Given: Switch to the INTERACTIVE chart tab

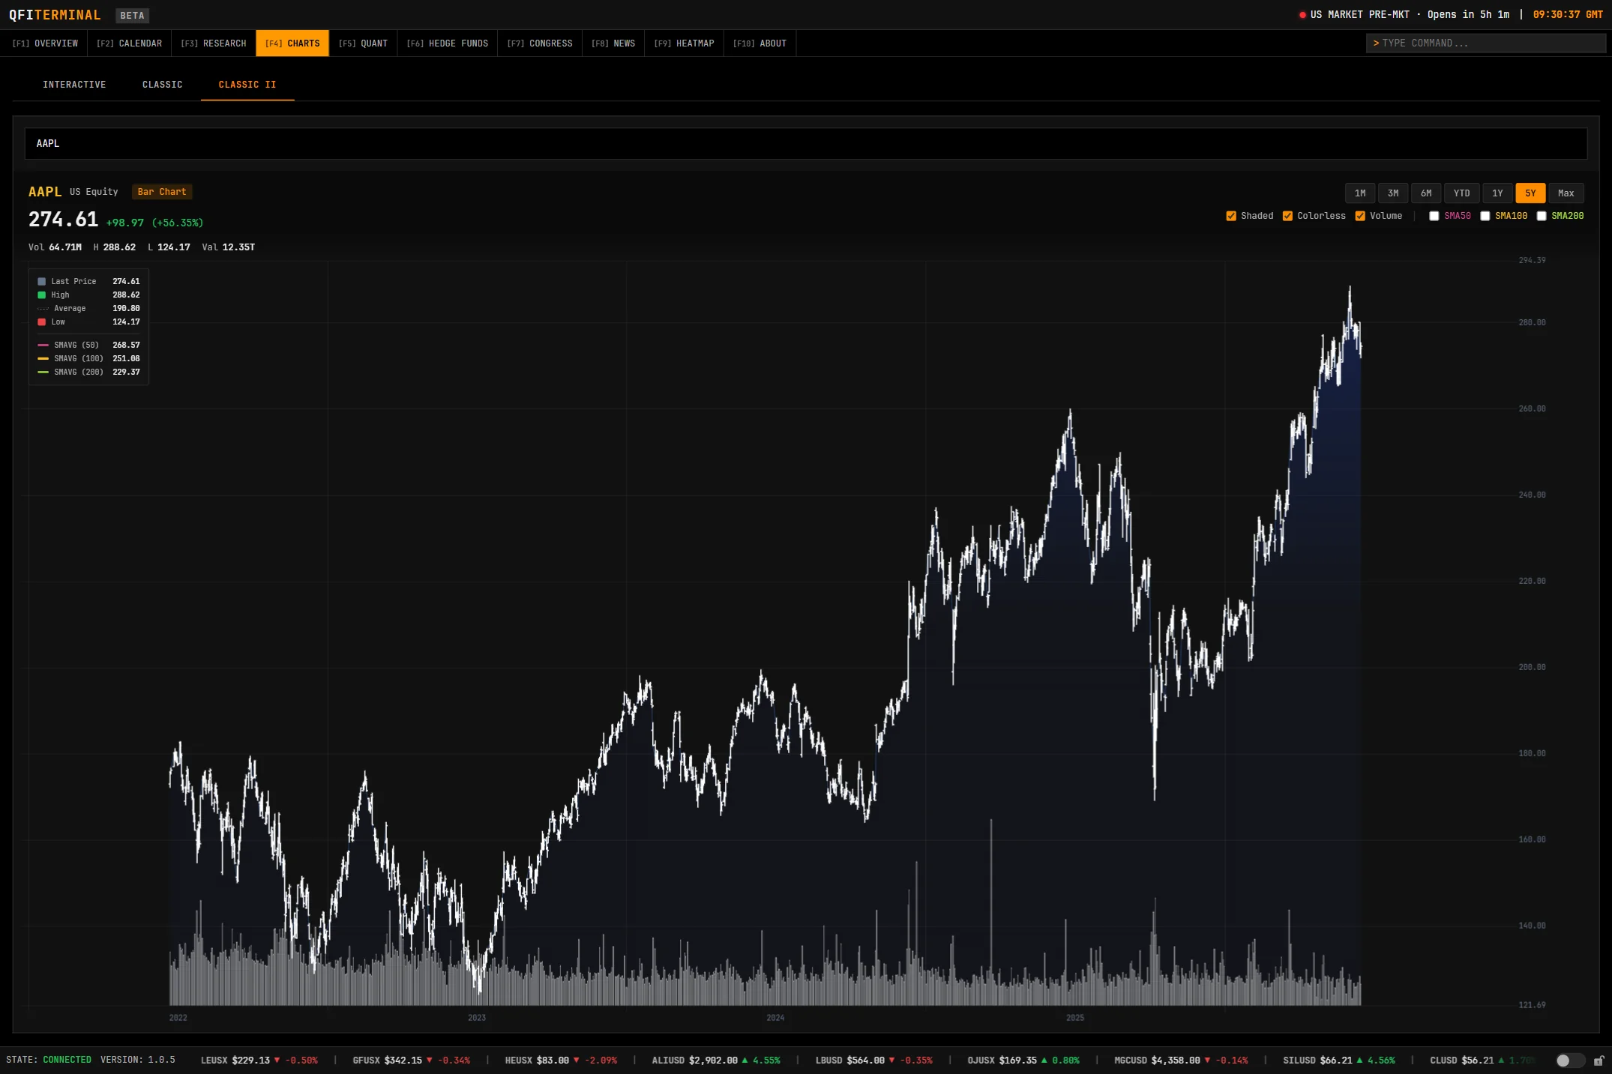Looking at the screenshot, I should (x=74, y=84).
